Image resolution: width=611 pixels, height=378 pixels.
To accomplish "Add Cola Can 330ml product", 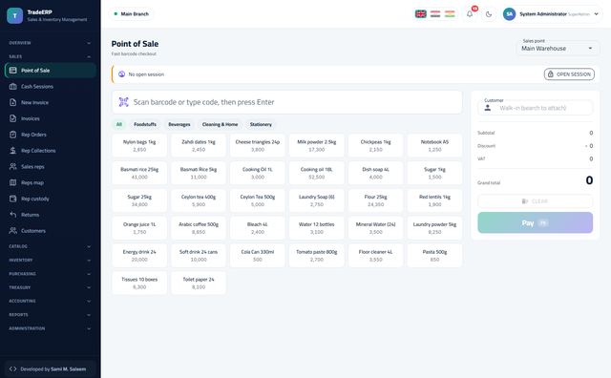I will (x=257, y=255).
